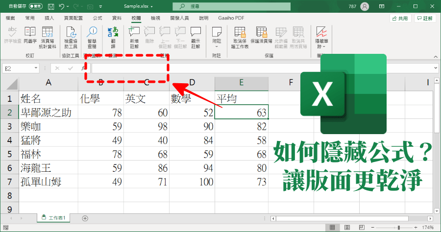Click the 共用 Share button

click(400, 18)
